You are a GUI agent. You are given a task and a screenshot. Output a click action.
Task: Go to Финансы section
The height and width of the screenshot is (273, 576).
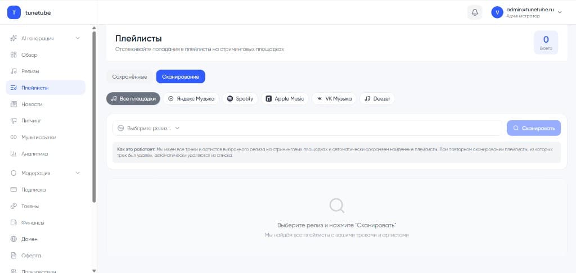(46, 223)
